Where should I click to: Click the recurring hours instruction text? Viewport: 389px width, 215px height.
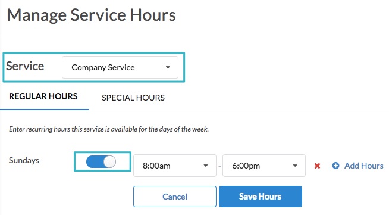(x=109, y=129)
